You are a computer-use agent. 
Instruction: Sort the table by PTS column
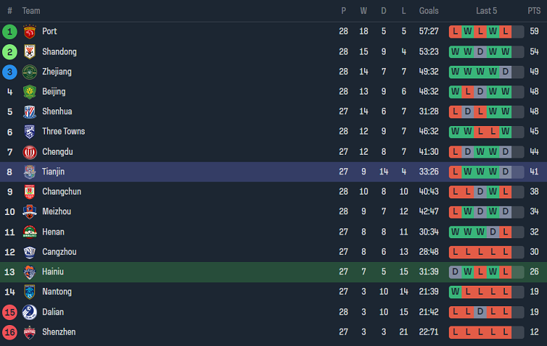tap(534, 11)
